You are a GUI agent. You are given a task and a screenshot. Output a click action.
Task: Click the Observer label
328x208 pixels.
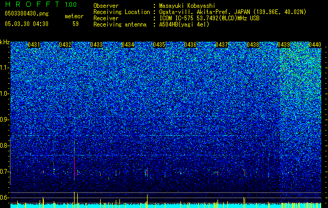click(x=106, y=6)
